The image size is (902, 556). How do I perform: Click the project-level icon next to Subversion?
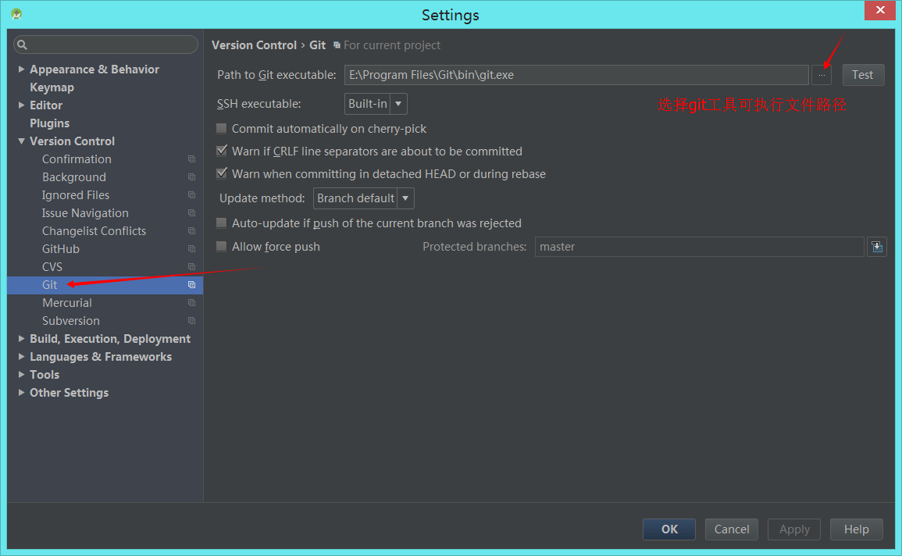(191, 321)
